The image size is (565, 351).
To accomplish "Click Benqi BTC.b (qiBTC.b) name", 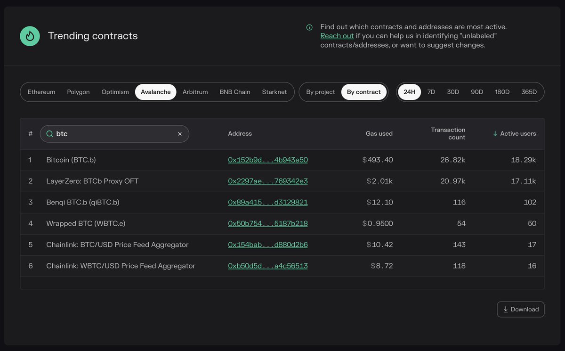I will [x=83, y=202].
